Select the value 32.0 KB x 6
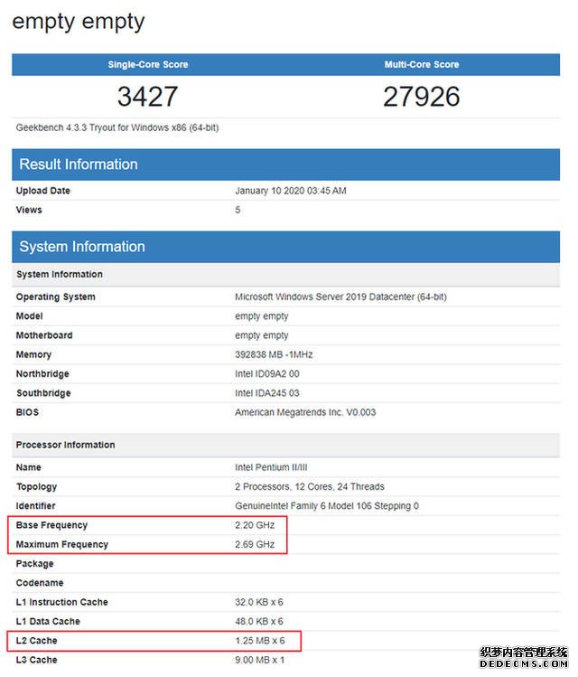The height and width of the screenshot is (677, 578). click(259, 602)
